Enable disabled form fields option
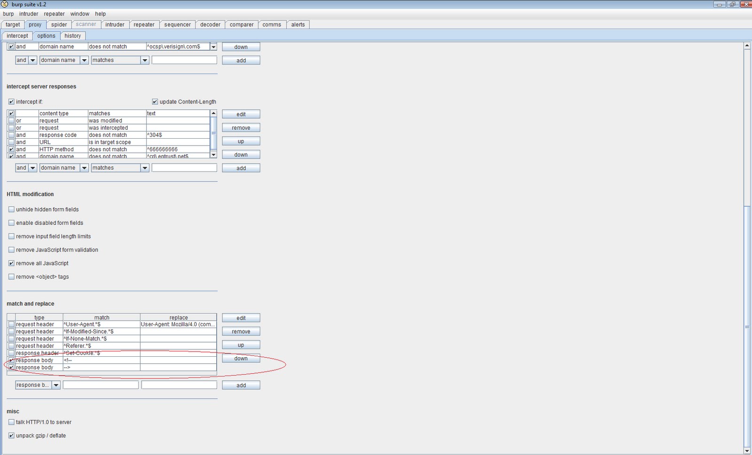The width and height of the screenshot is (752, 455). point(11,223)
